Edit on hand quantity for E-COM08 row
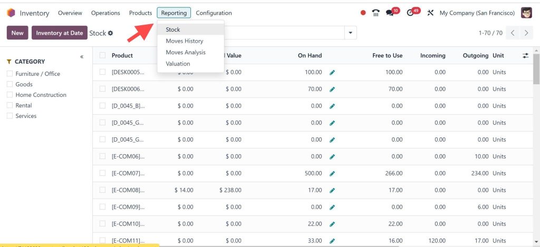The height and width of the screenshot is (247, 540). coord(332,191)
